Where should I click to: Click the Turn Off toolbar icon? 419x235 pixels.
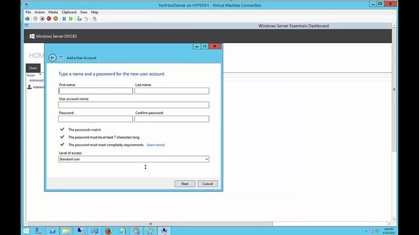(42, 19)
